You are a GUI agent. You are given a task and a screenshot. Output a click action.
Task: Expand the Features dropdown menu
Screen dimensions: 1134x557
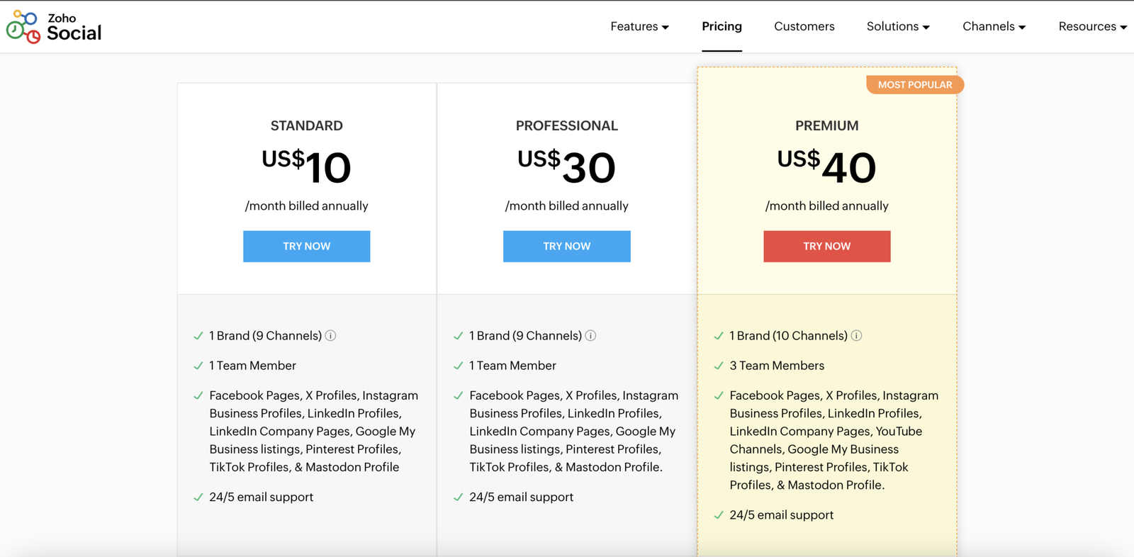pos(639,27)
